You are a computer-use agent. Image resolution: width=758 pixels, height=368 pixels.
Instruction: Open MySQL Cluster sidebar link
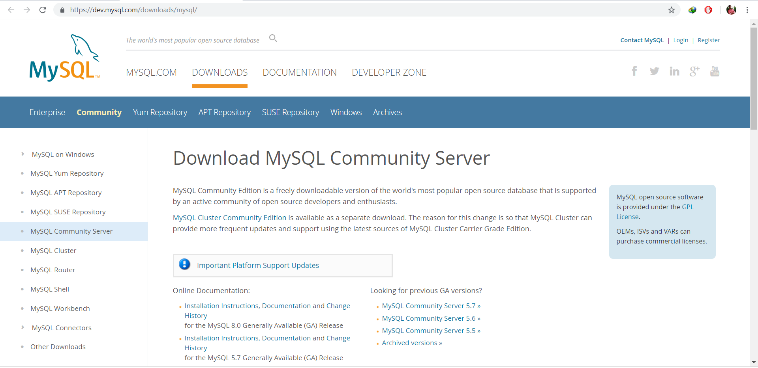click(53, 251)
